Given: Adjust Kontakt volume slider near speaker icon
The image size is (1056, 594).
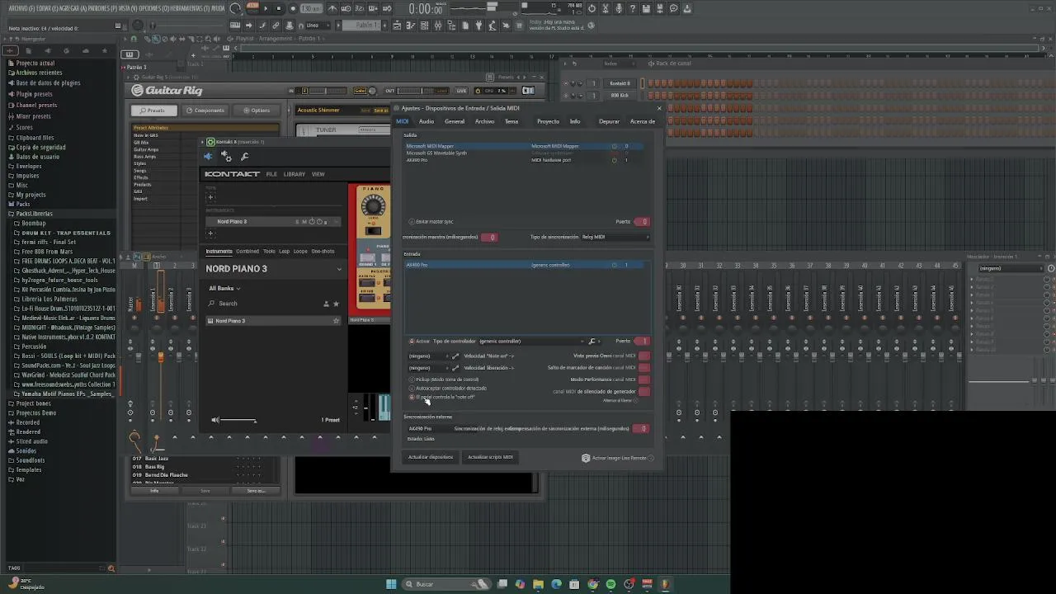Looking at the screenshot, I should point(239,421).
